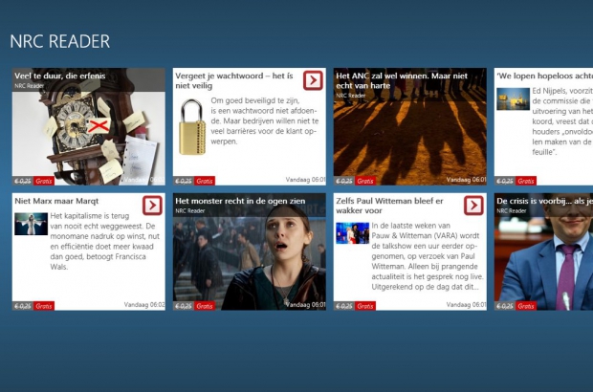
Task: Click red arrow on 'Niet Marx maar Marqt' tile
Action: pos(152,206)
